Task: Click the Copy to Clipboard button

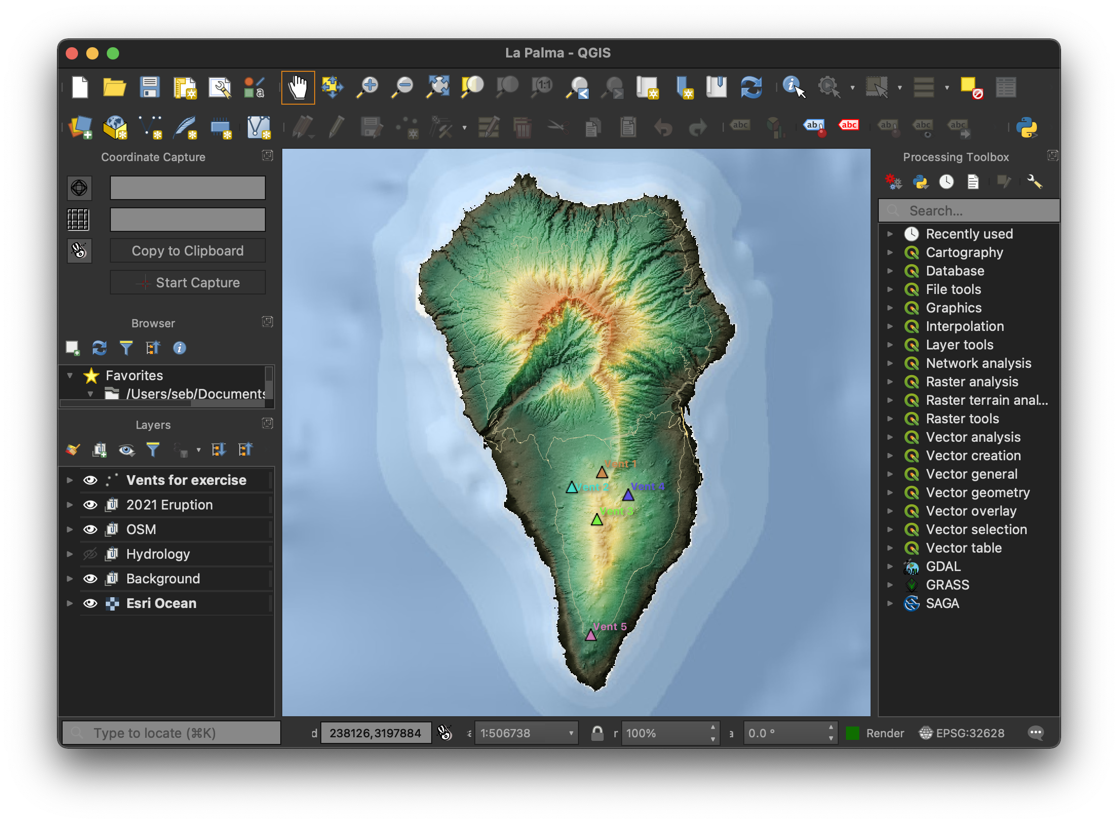Action: 187,251
